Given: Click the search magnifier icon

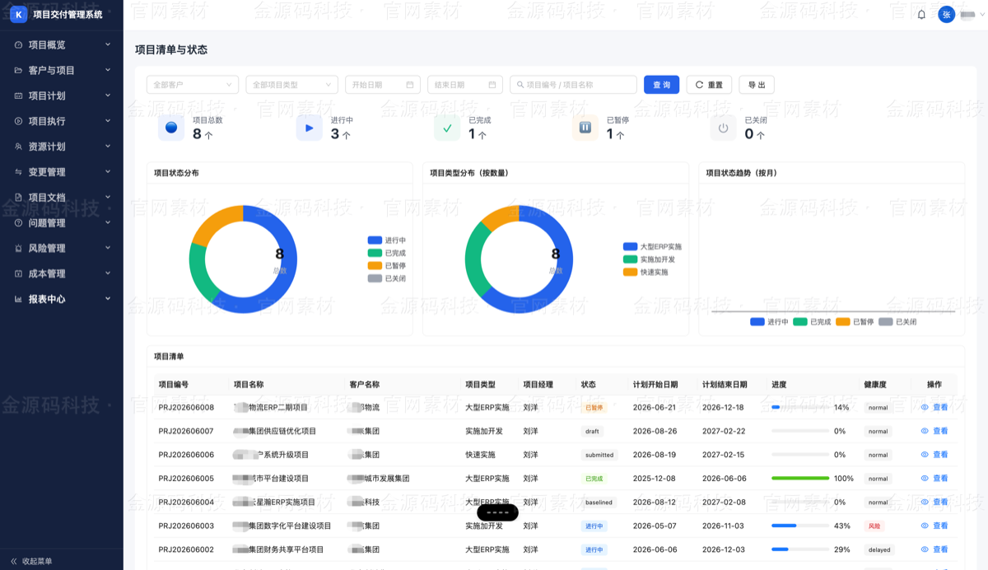Looking at the screenshot, I should click(x=520, y=85).
